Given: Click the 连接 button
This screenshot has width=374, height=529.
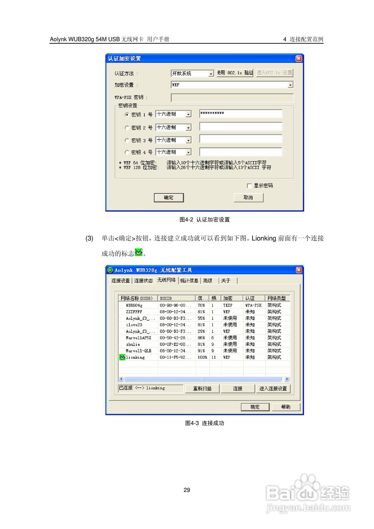Looking at the screenshot, I should pyautogui.click(x=238, y=389).
